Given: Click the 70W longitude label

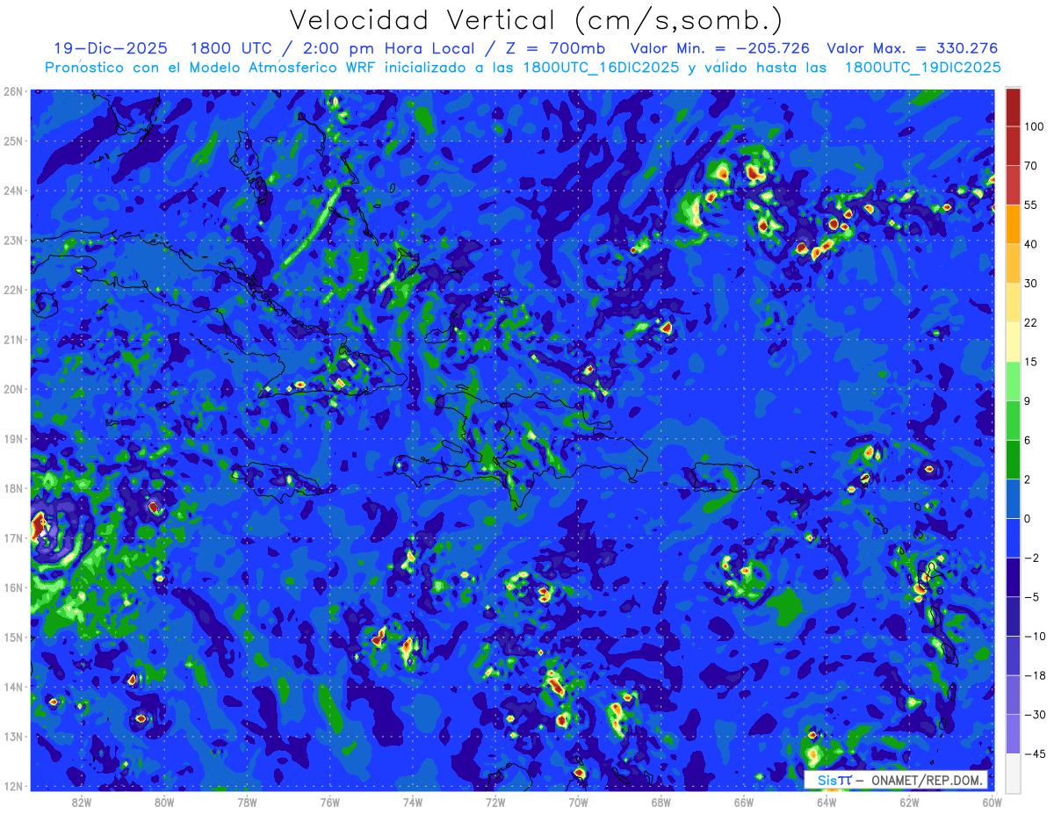Looking at the screenshot, I should coord(578,802).
